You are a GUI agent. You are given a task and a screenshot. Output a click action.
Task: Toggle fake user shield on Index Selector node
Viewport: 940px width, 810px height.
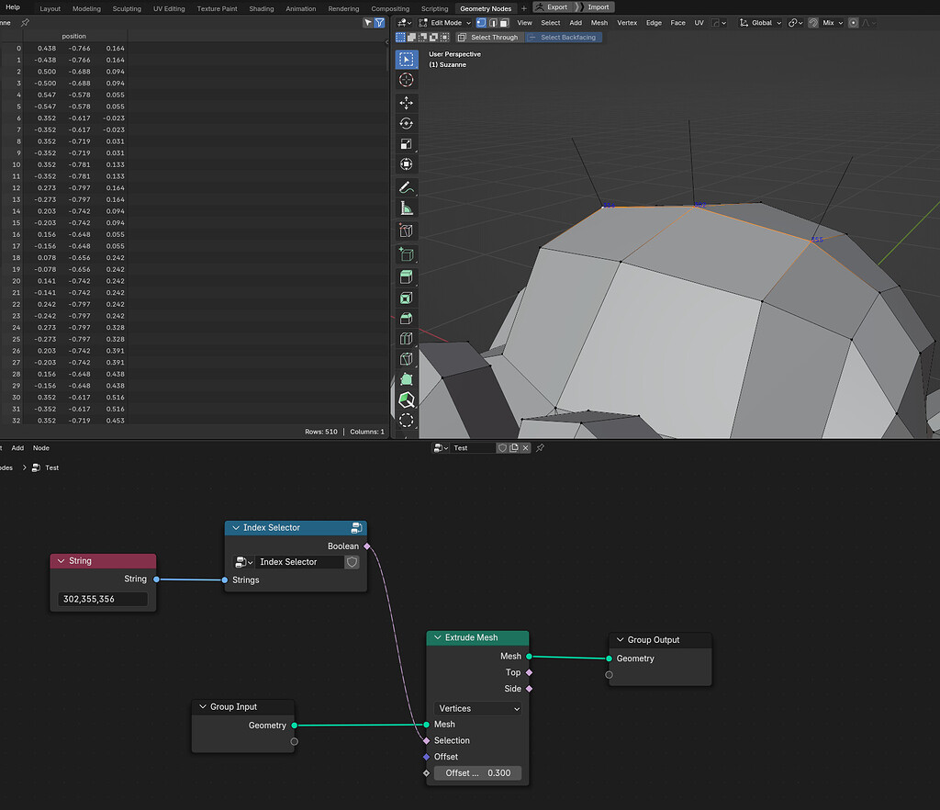(x=352, y=562)
